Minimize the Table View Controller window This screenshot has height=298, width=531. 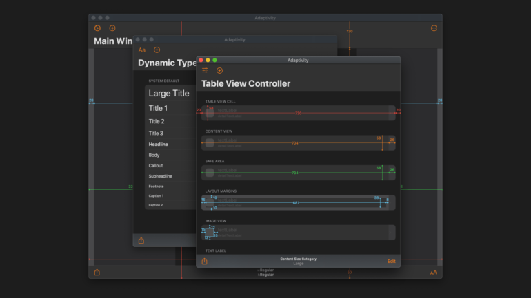[x=208, y=60]
